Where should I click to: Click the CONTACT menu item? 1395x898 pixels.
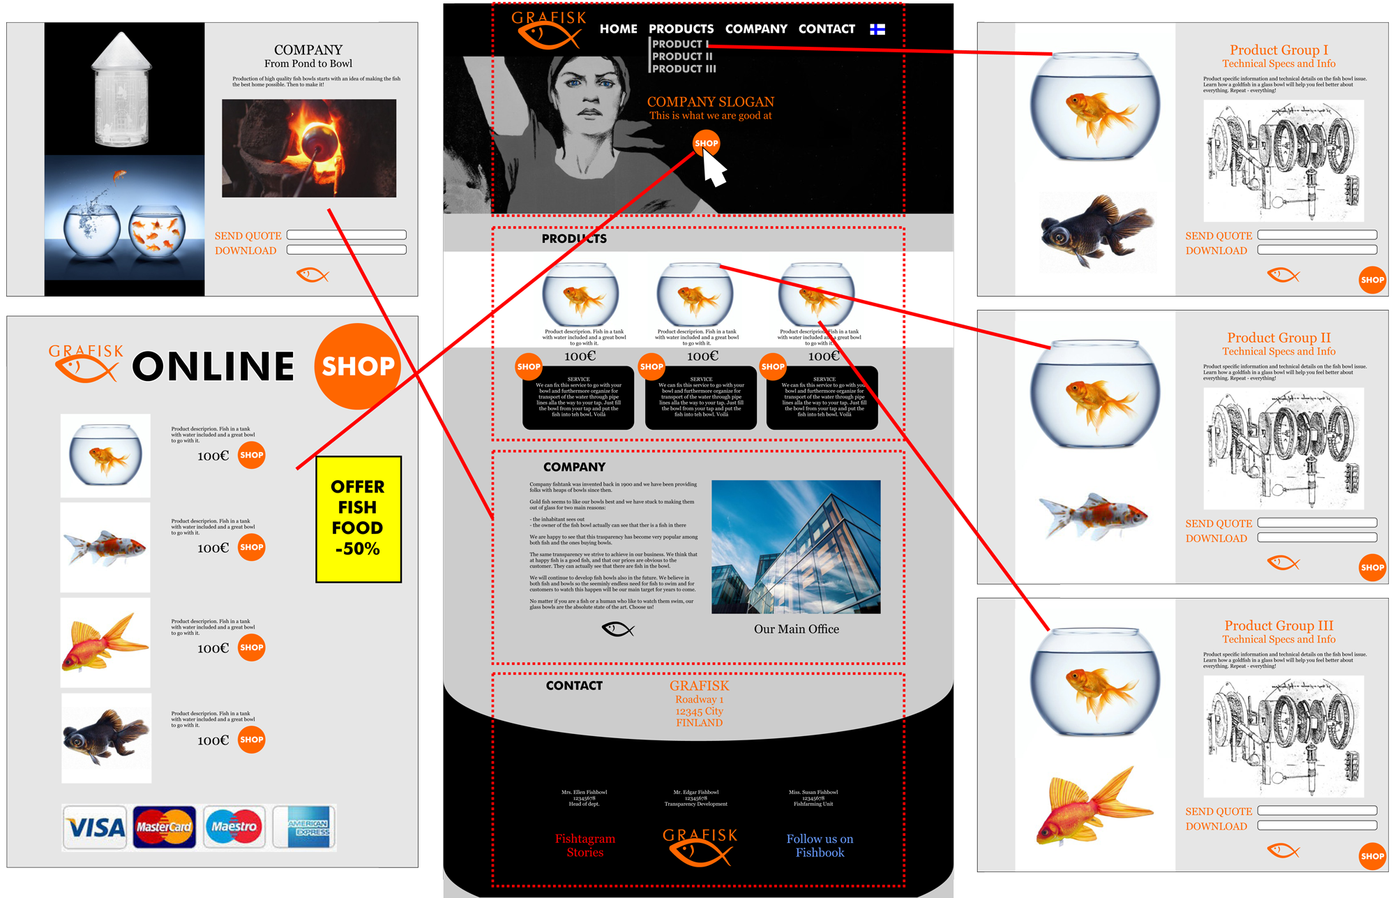point(826,27)
